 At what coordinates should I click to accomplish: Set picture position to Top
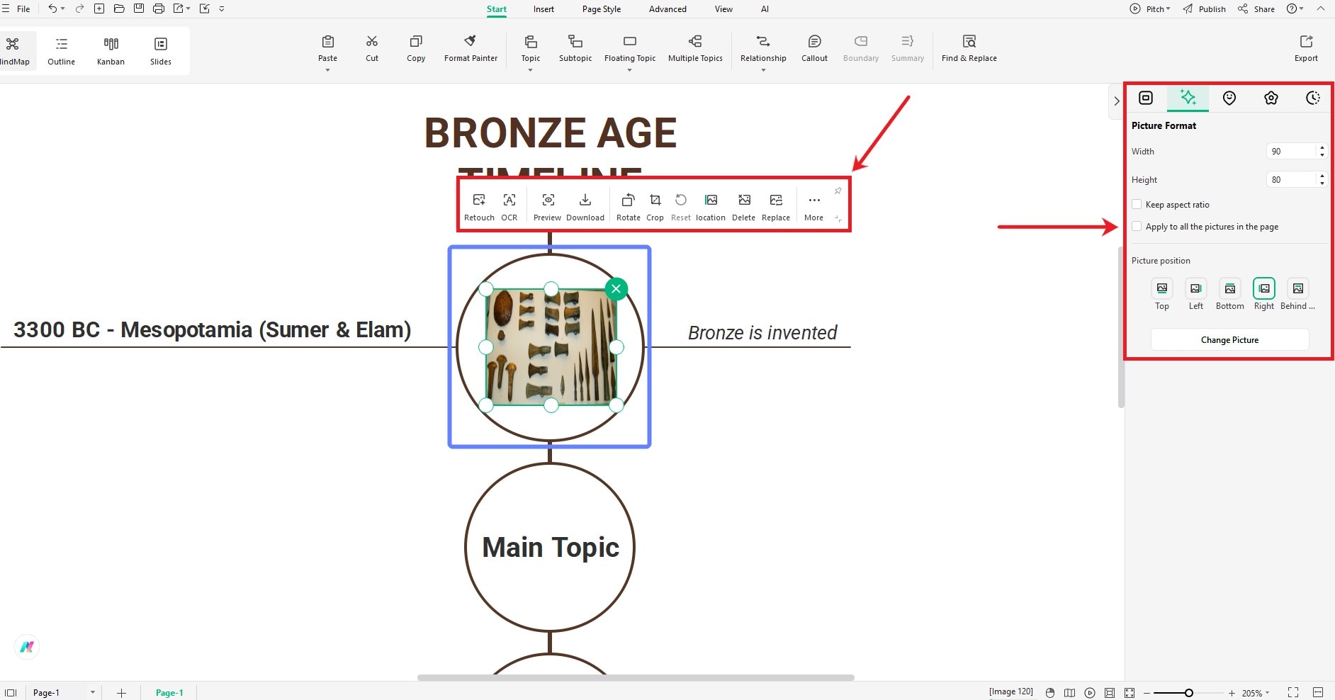click(1162, 294)
